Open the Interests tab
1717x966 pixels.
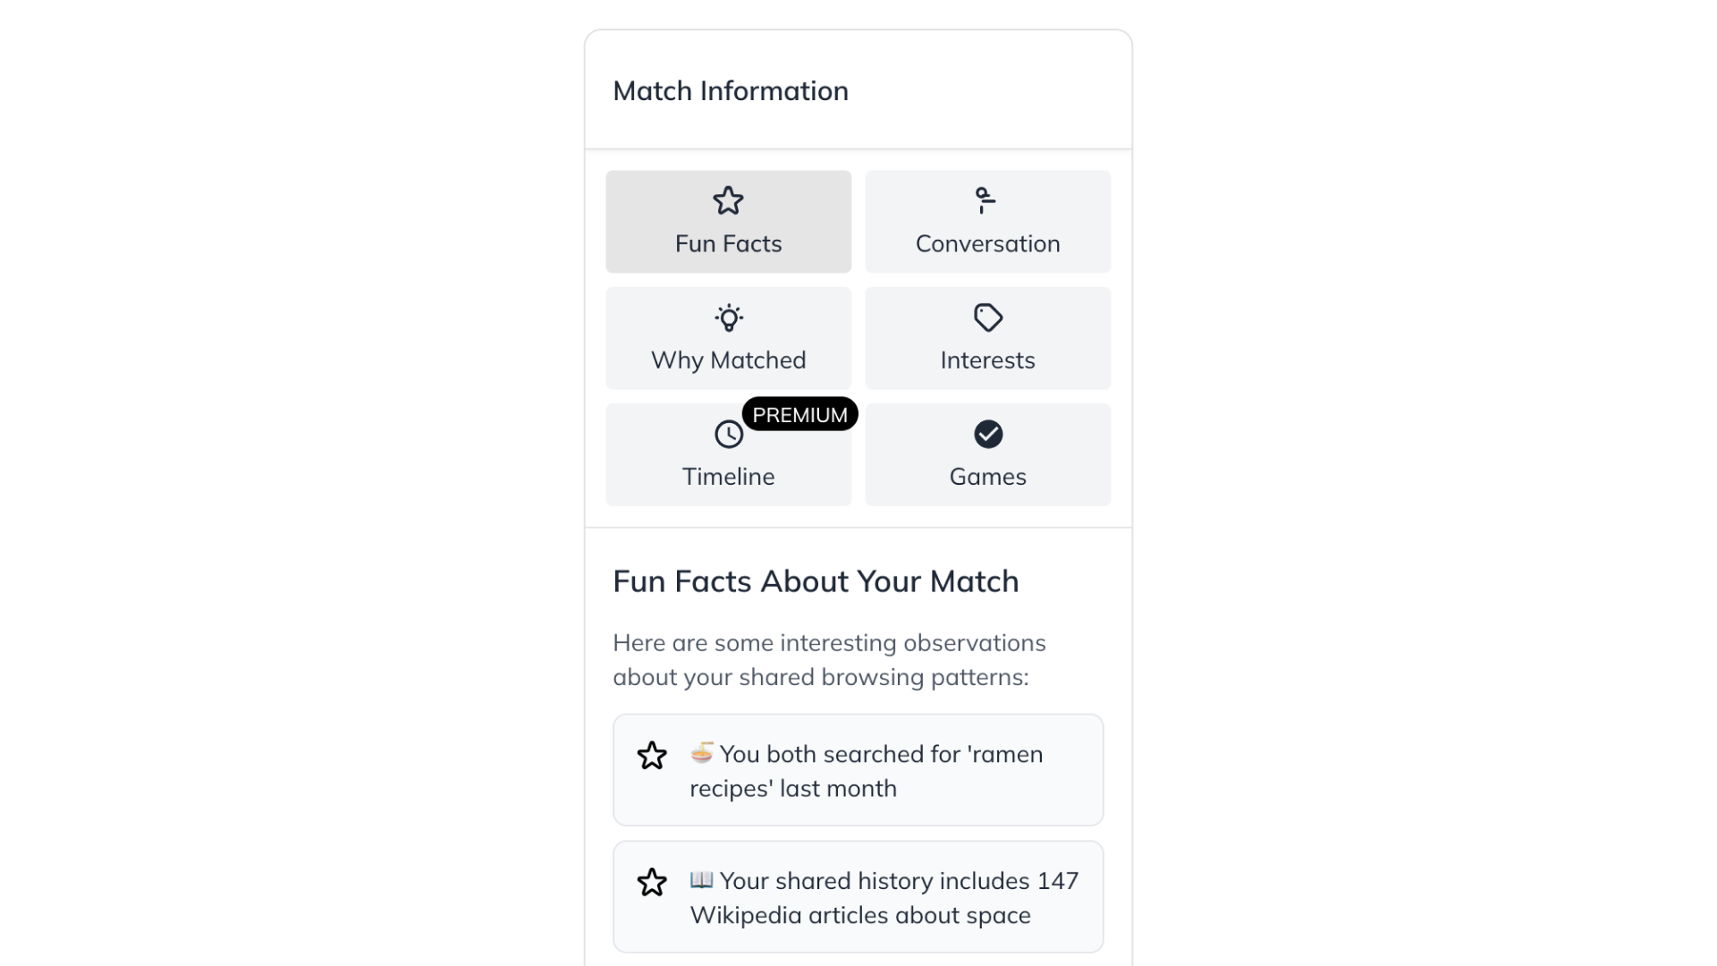[986, 338]
